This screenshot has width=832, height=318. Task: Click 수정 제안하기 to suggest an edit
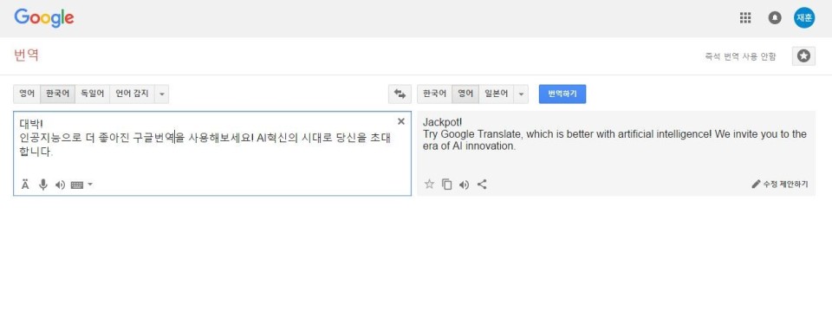click(780, 185)
